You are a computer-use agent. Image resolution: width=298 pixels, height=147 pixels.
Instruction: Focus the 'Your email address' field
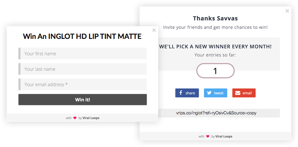pyautogui.click(x=83, y=84)
